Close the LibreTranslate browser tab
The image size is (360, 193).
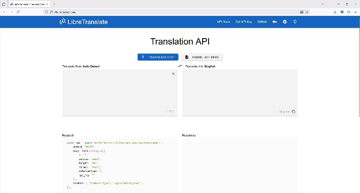[x=47, y=4]
